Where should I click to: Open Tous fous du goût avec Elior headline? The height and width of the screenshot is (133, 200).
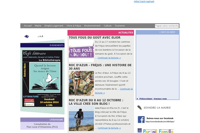pyautogui.click(x=95, y=38)
